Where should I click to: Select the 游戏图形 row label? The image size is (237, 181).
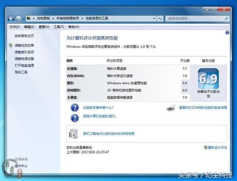pyautogui.click(x=74, y=90)
